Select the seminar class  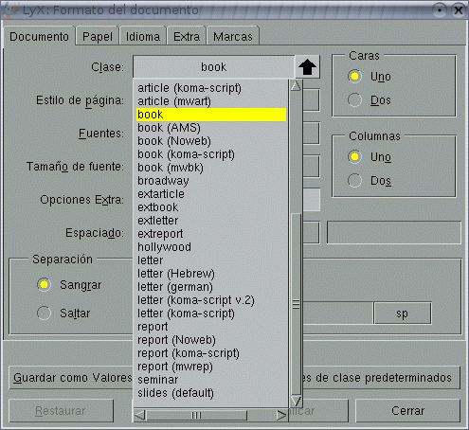point(211,380)
